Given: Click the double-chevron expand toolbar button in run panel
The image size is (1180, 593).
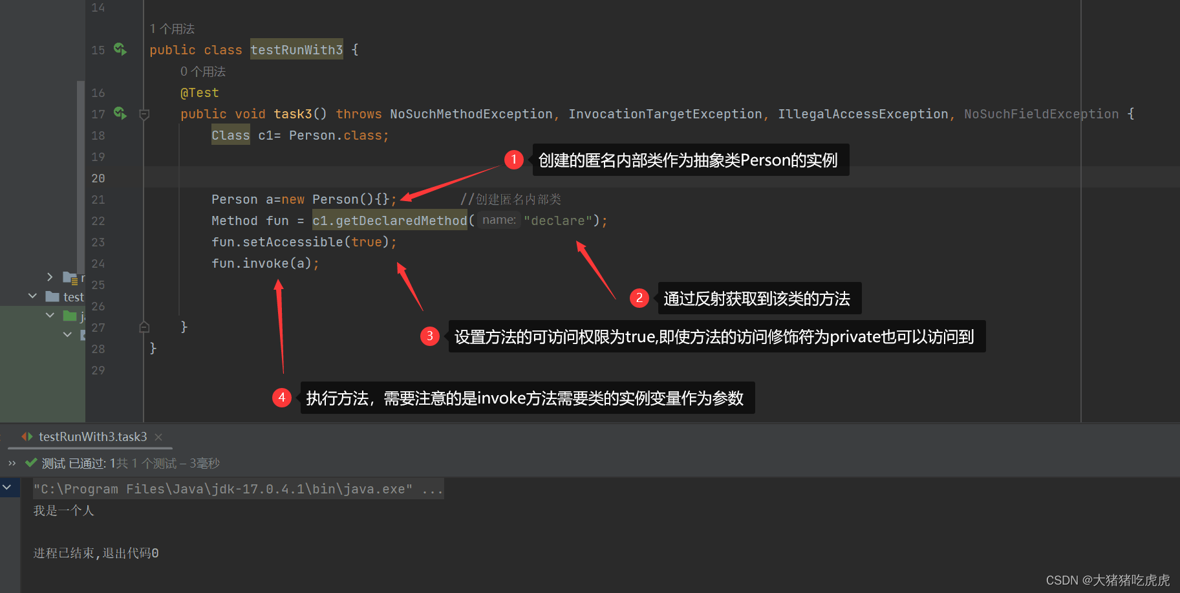Looking at the screenshot, I should (12, 463).
